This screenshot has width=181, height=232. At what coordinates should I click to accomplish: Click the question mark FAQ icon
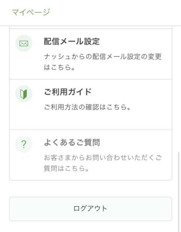(24, 144)
